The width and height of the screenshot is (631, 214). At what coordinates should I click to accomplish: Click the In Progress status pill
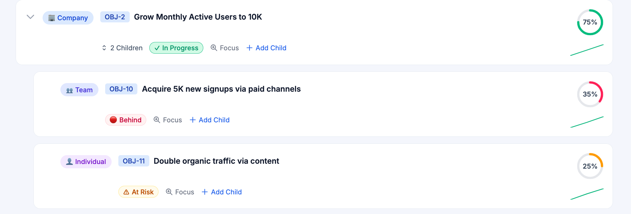(x=176, y=48)
